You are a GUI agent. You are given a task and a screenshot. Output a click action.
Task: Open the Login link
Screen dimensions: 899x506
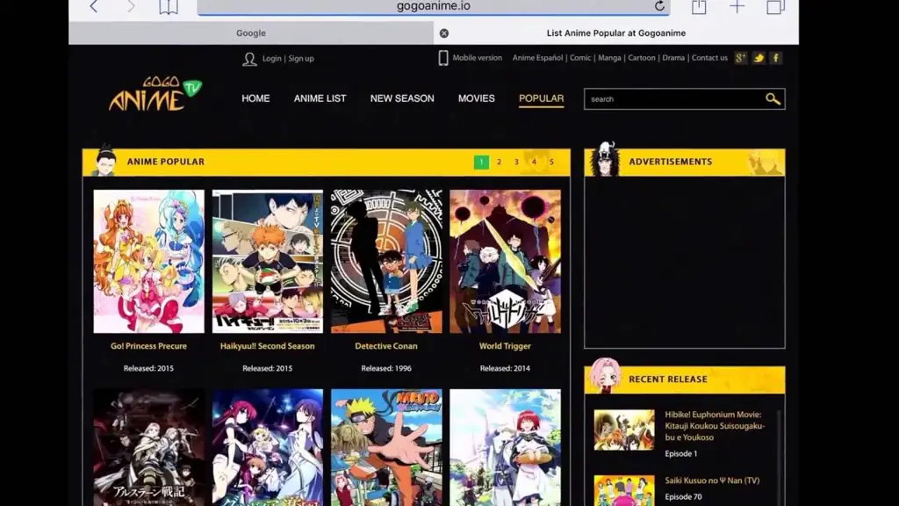272,59
